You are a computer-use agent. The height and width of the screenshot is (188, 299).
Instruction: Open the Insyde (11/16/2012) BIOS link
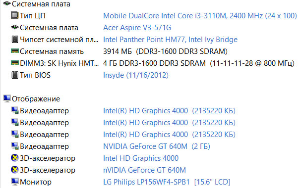pos(136,75)
